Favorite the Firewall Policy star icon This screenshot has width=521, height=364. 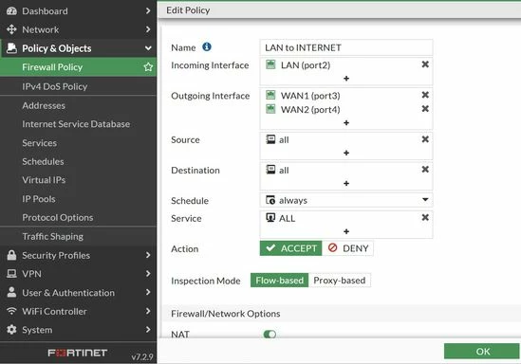[148, 67]
